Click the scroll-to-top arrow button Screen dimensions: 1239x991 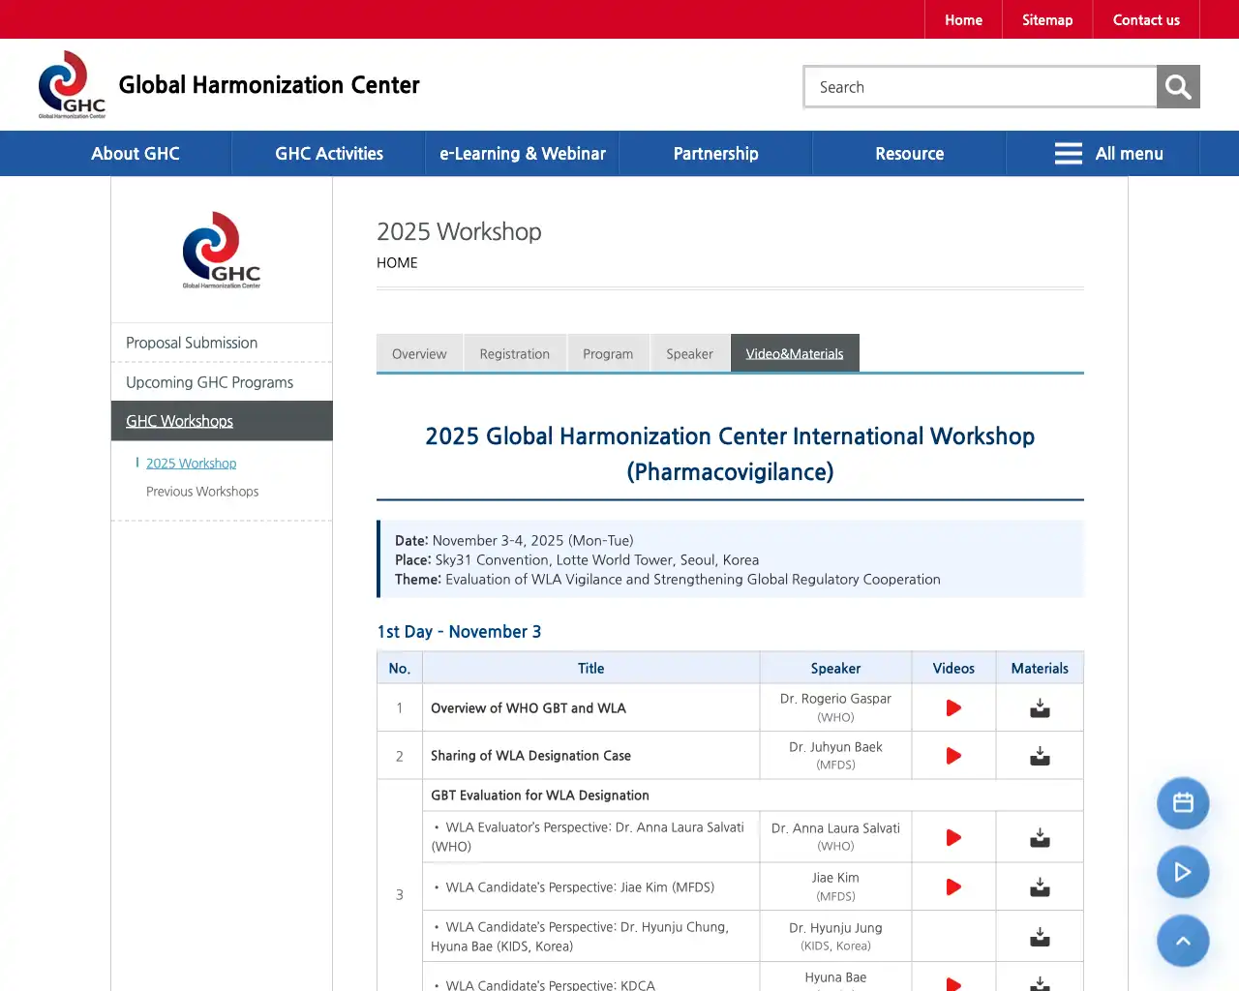click(1183, 941)
